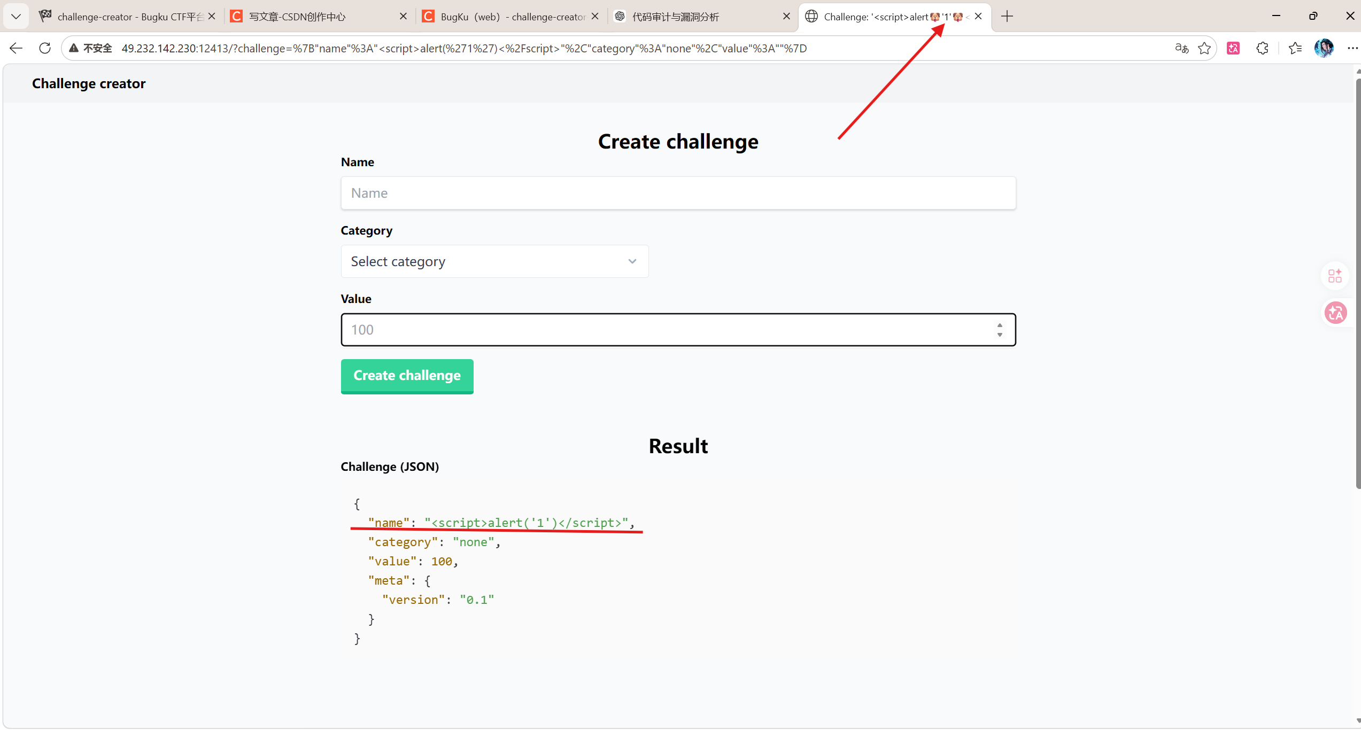Image resolution: width=1361 pixels, height=730 pixels.
Task: Click the Value field label
Action: (356, 299)
